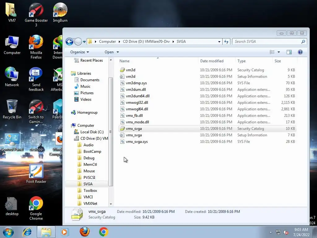Open the Toolbox folder in tree
This screenshot has height=238, width=317.
pyautogui.click(x=87, y=191)
